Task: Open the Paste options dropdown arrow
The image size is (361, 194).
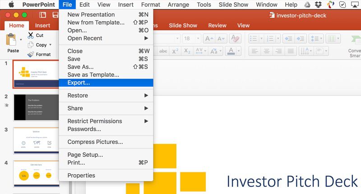Action: coord(21,40)
